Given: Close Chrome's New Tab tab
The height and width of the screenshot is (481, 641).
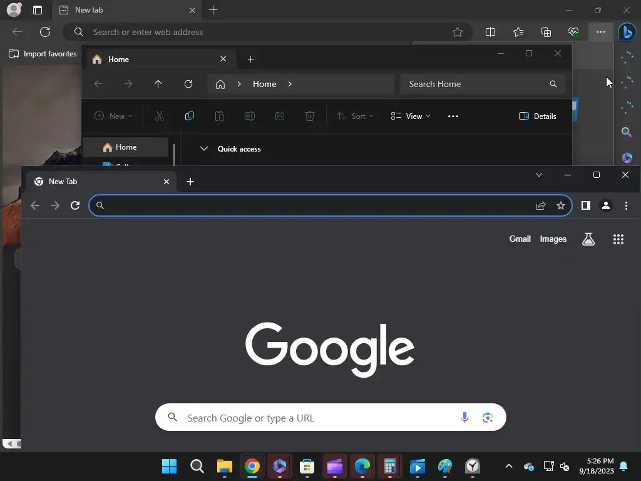Looking at the screenshot, I should [x=167, y=182].
